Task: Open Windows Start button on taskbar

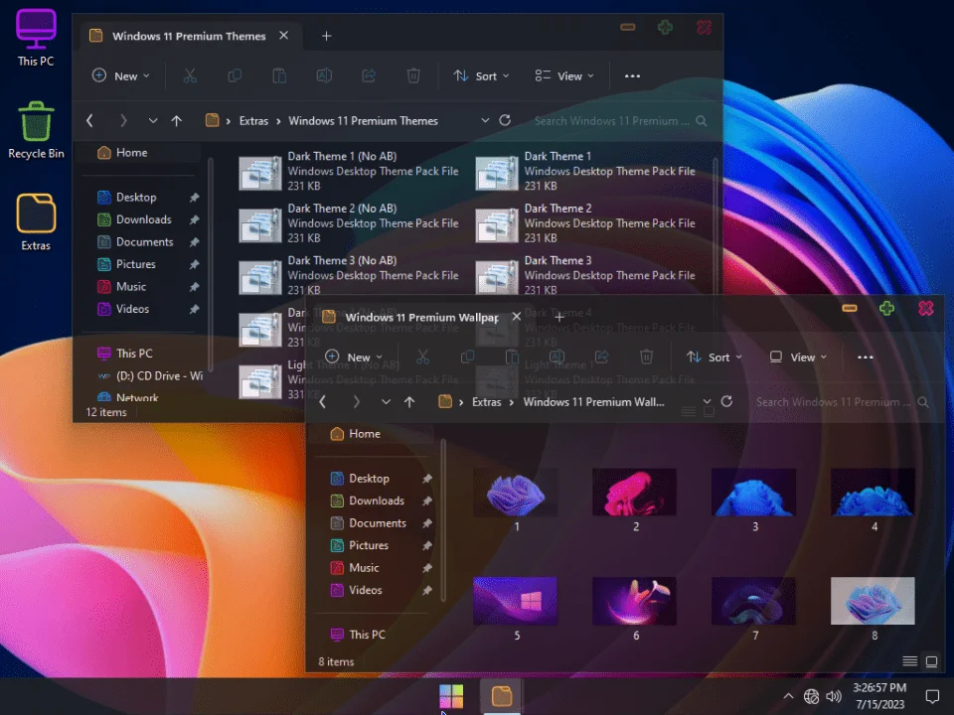Action: coord(451,697)
